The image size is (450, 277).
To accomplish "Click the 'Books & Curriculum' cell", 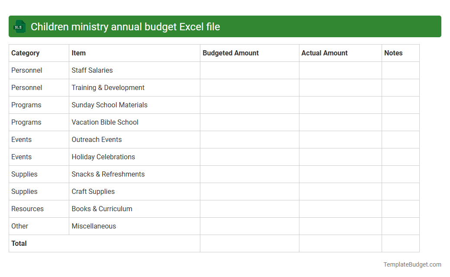I will pos(102,209).
